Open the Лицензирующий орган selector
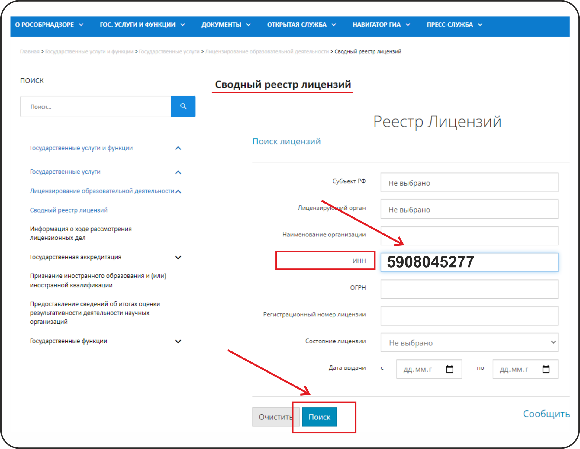Screen dimensions: 580x449 pyautogui.click(x=469, y=209)
